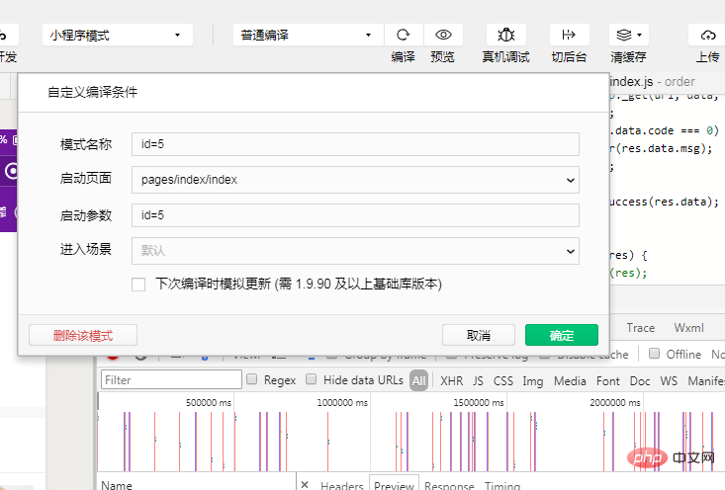Click the 启动参数 input field
This screenshot has width=725, height=490.
click(355, 215)
